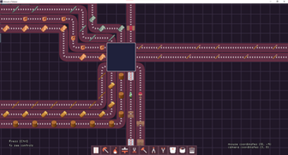Select the orange-handled scissors tool in hotbar
The width and height of the screenshot is (288, 155).
pyautogui.click(x=135, y=150)
